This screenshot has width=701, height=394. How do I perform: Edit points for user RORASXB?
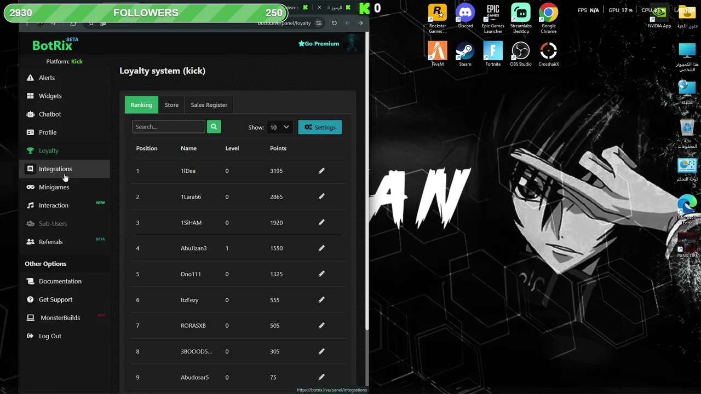coord(321,325)
